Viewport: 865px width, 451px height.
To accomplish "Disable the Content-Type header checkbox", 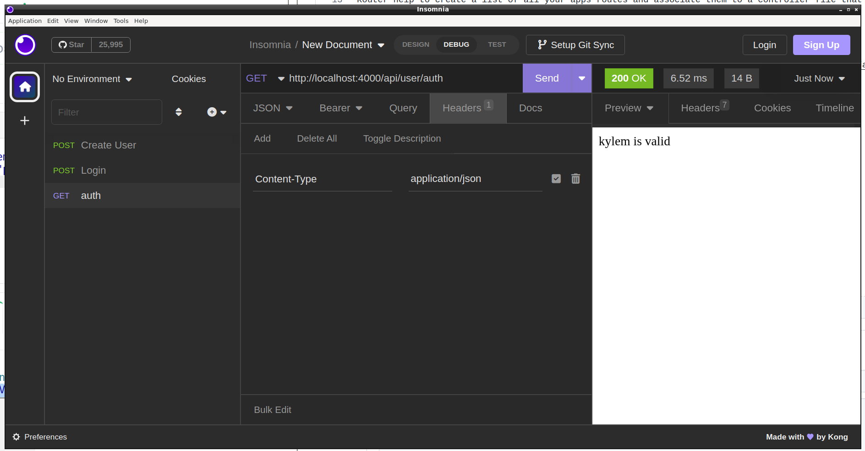I will (x=556, y=179).
